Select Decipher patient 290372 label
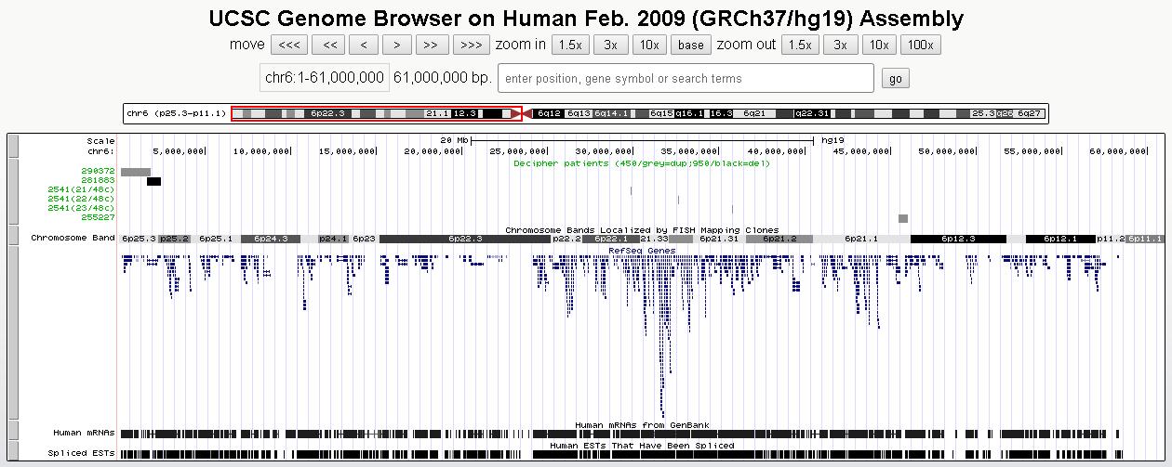Image resolution: width=1172 pixels, height=467 pixels. pos(98,172)
